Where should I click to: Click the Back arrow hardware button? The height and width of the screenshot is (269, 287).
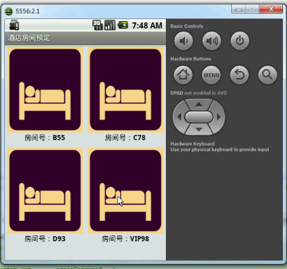pyautogui.click(x=240, y=75)
